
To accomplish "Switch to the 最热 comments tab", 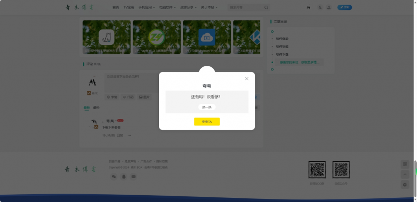I will [96, 108].
